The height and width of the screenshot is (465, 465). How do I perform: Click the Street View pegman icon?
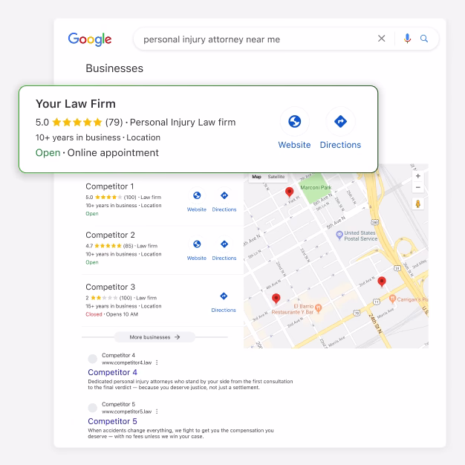418,204
